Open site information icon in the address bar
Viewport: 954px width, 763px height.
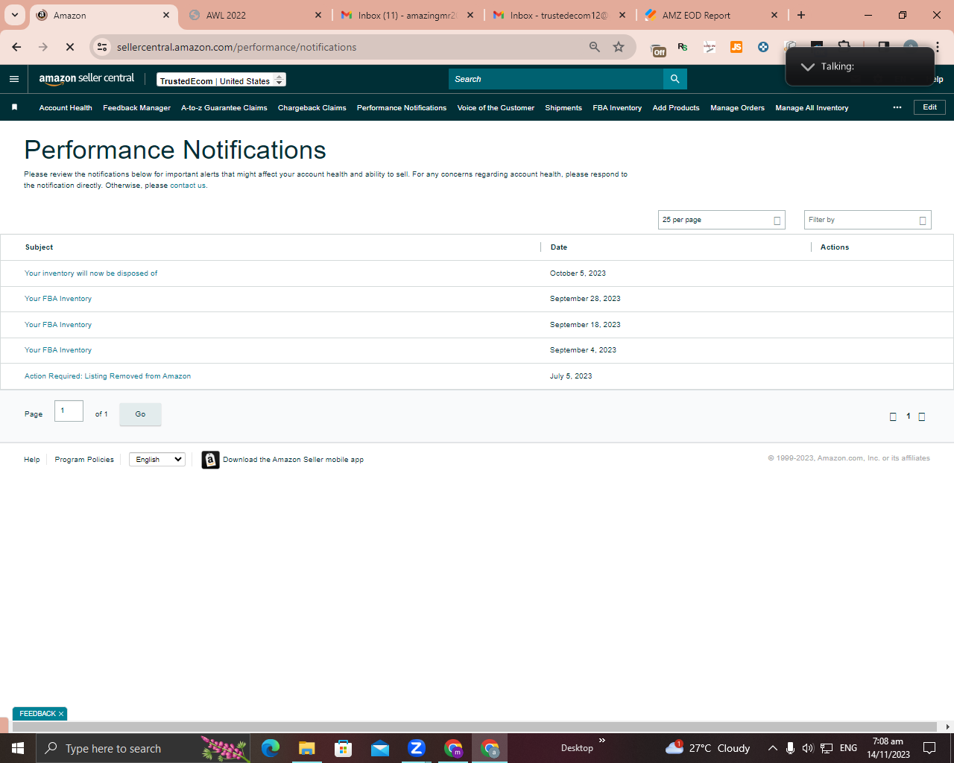102,47
